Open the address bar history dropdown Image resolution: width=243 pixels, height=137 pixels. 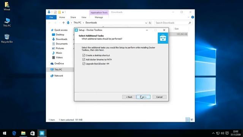click(146, 23)
